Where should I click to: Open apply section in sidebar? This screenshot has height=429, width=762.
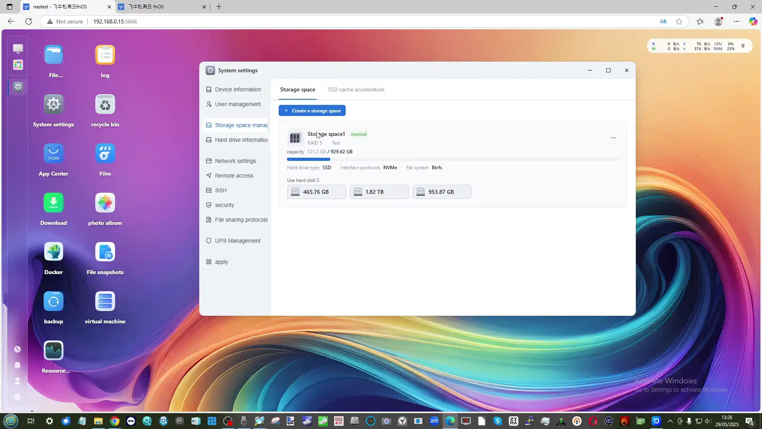pos(235,262)
